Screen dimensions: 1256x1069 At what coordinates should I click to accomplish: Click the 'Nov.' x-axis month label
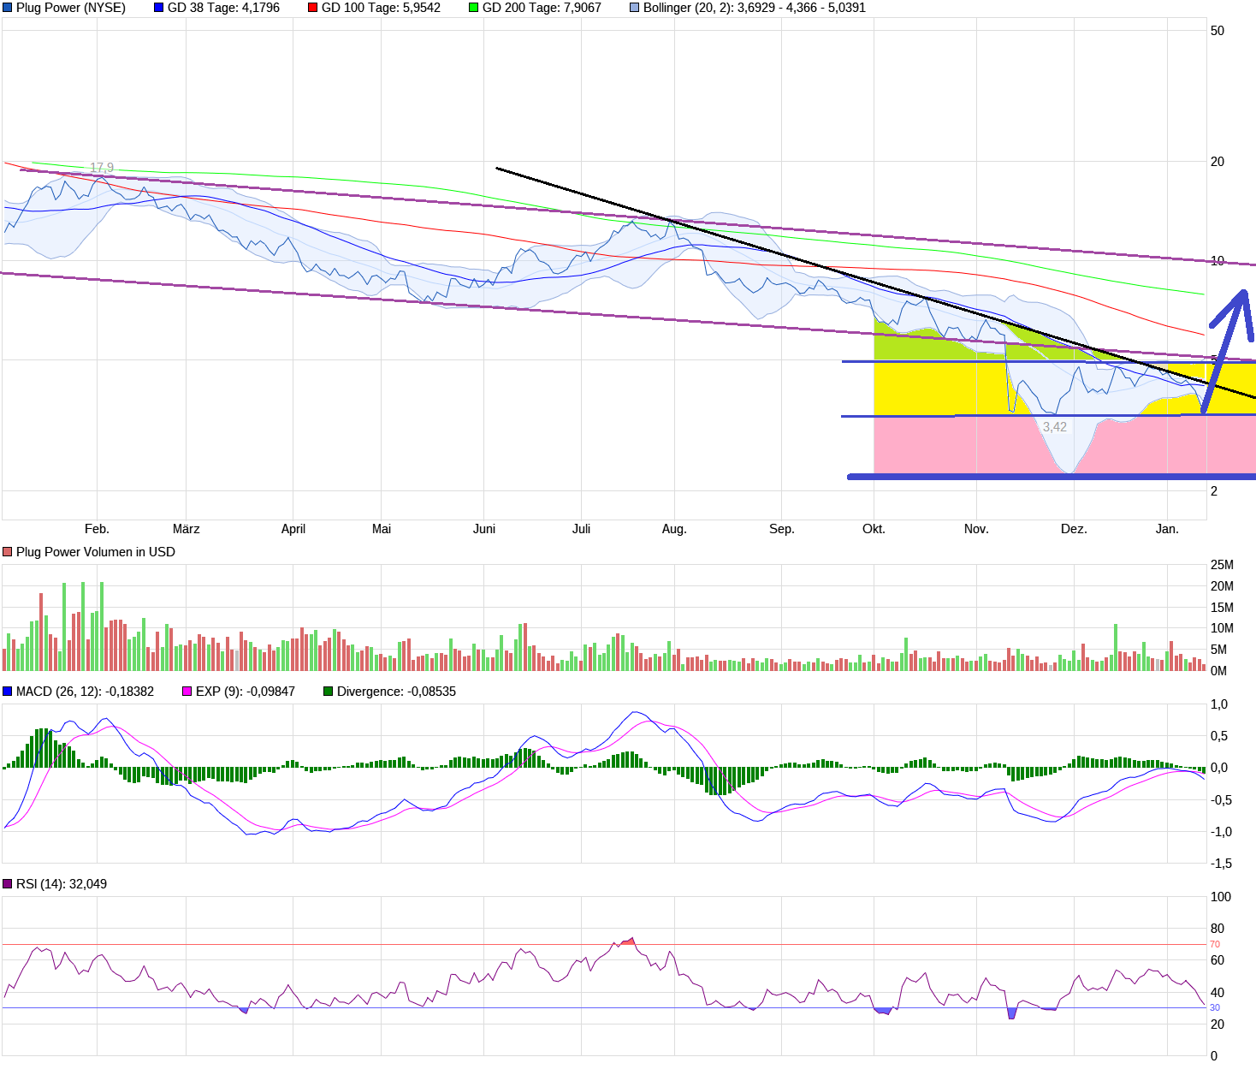click(x=976, y=529)
